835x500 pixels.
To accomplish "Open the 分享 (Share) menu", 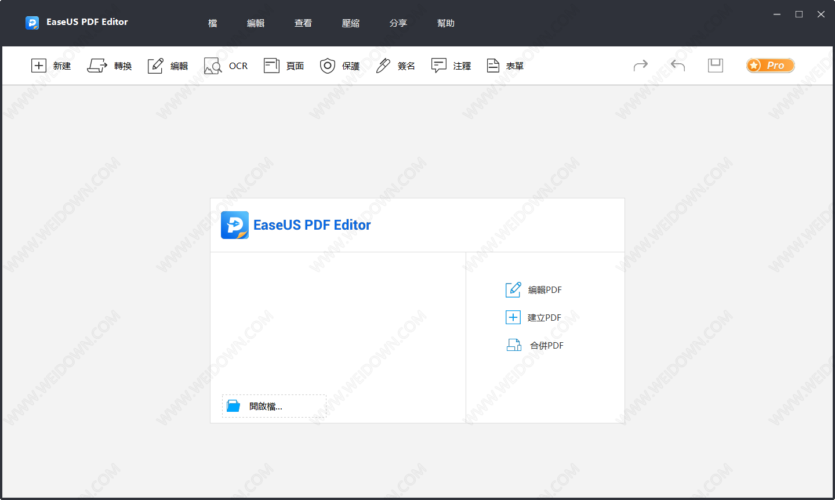I will coord(398,23).
